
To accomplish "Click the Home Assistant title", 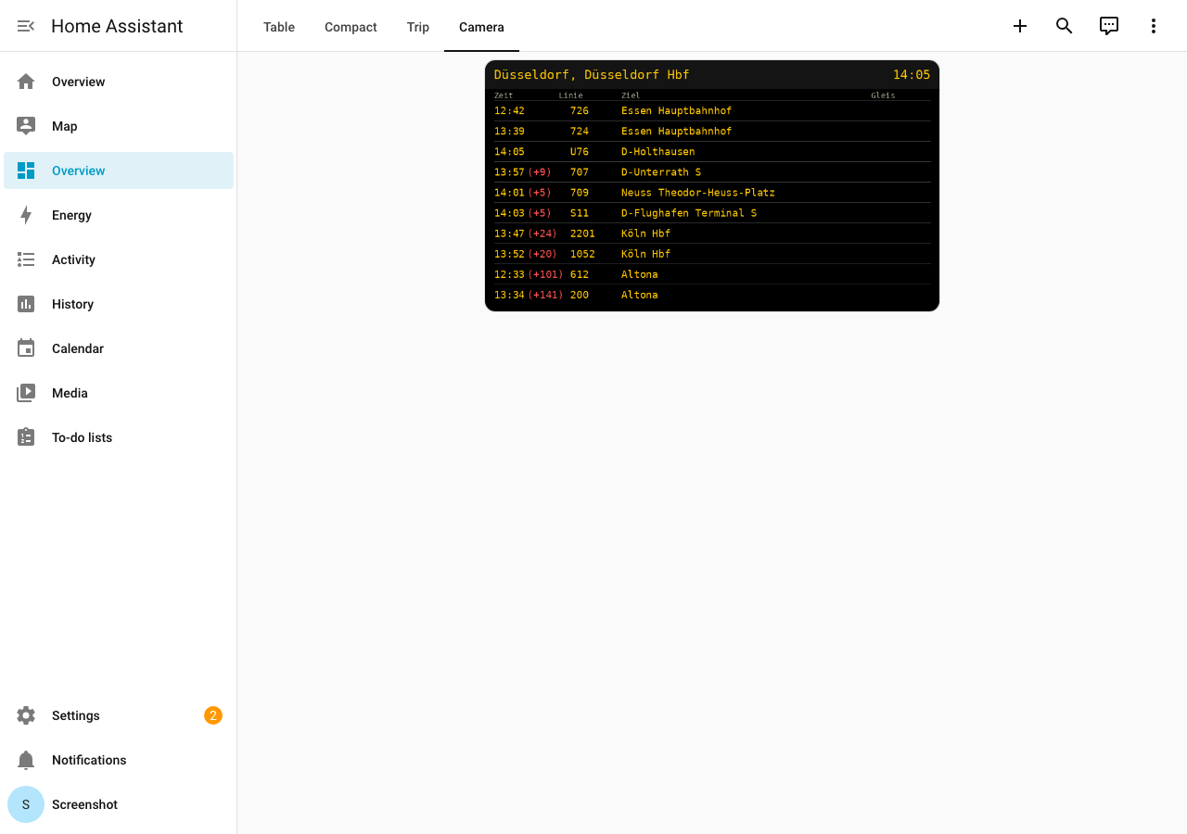I will (x=117, y=26).
